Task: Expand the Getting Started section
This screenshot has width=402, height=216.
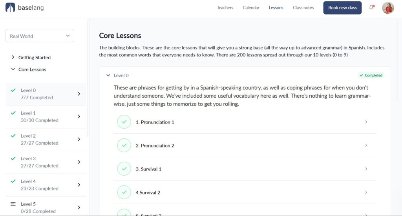Action: point(34,57)
